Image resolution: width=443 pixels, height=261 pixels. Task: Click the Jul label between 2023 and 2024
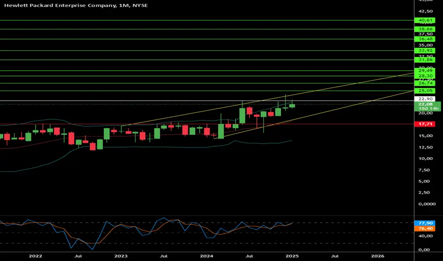coord(164,256)
